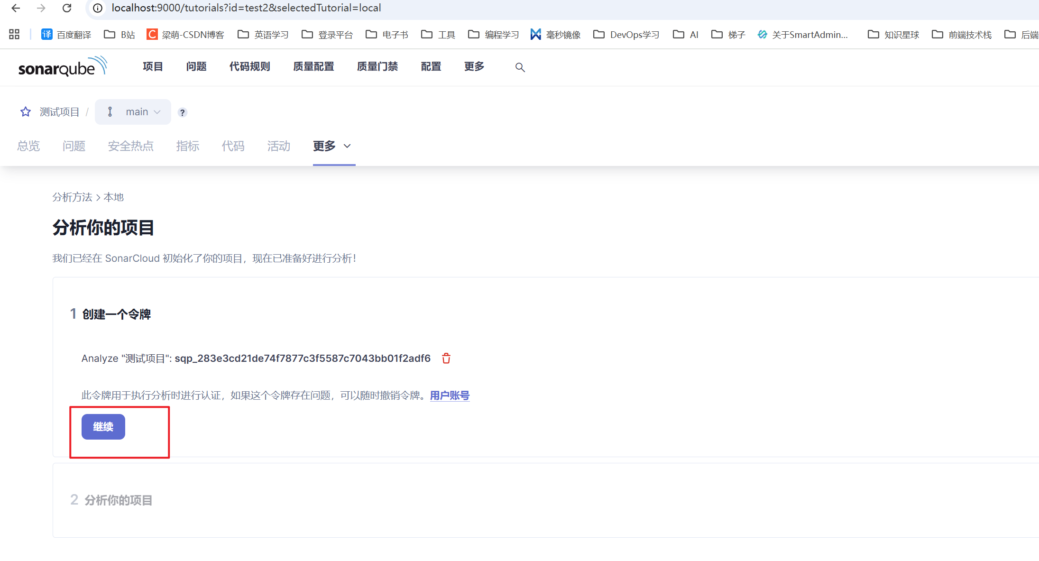Screen dimensions: 1039x561
Task: Open the 用户账号 link
Action: (x=450, y=395)
